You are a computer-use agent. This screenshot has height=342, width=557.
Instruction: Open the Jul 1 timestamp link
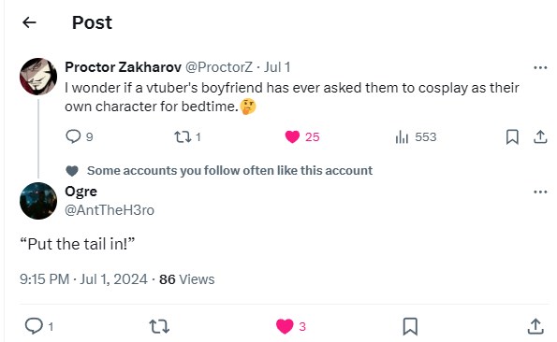coord(277,67)
